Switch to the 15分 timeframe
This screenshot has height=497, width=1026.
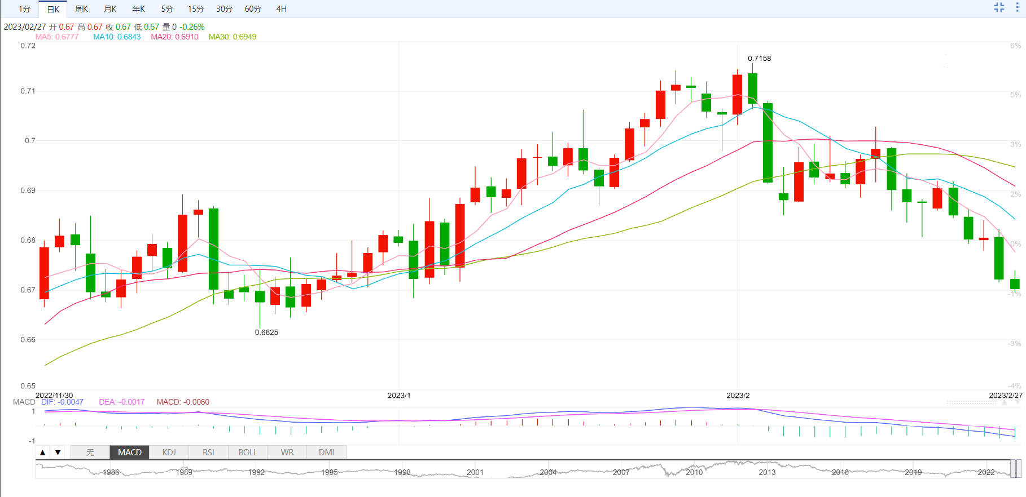click(196, 9)
